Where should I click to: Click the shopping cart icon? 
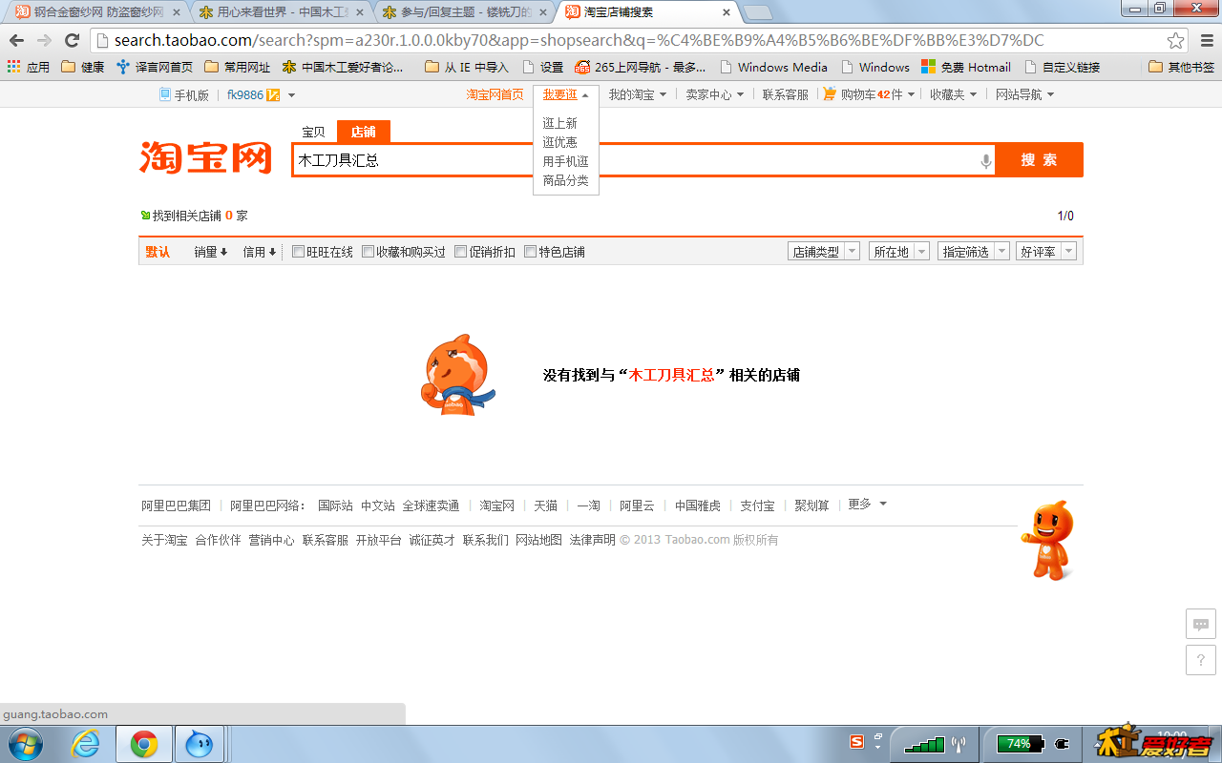829,93
